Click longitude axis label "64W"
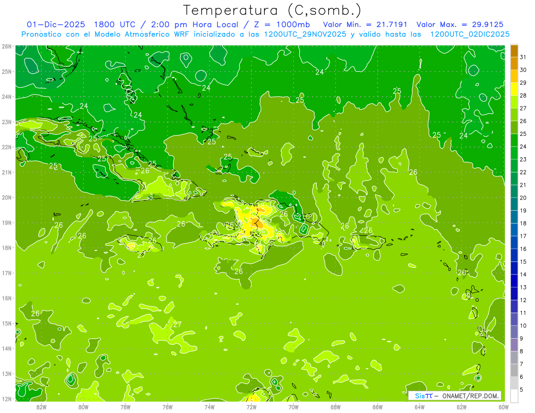Image resolution: width=535 pixels, height=413 pixels. tap(420, 407)
